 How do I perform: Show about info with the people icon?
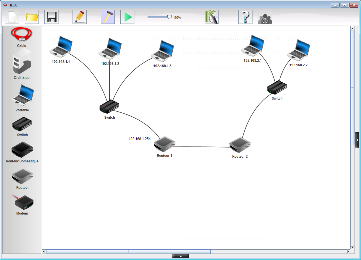265,17
